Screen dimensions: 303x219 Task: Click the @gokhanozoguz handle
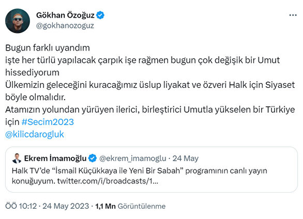click(65, 26)
